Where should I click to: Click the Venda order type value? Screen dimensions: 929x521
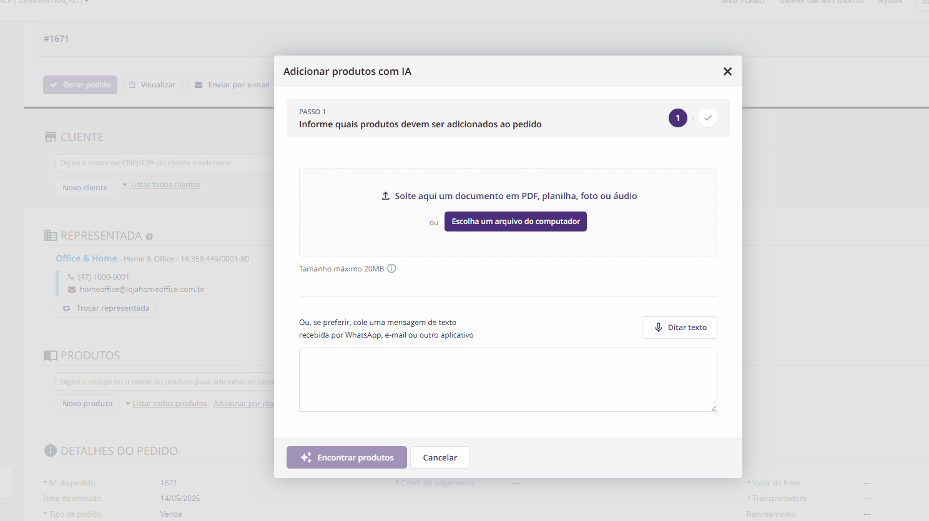click(171, 514)
